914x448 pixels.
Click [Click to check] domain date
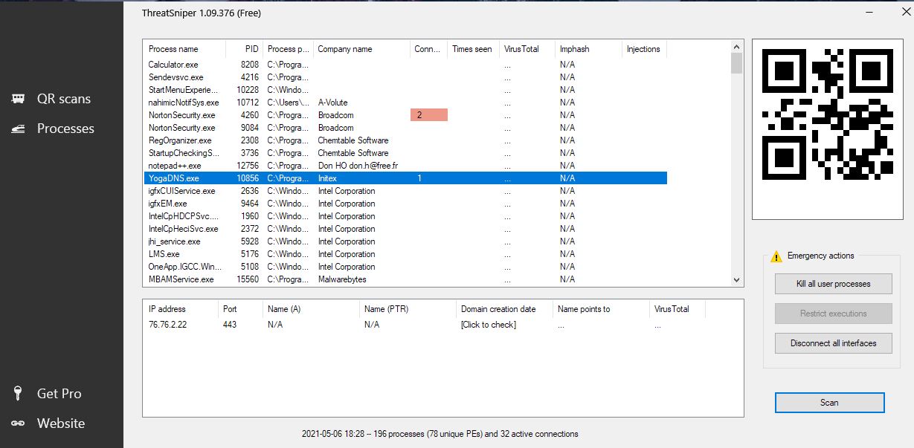[x=489, y=325]
